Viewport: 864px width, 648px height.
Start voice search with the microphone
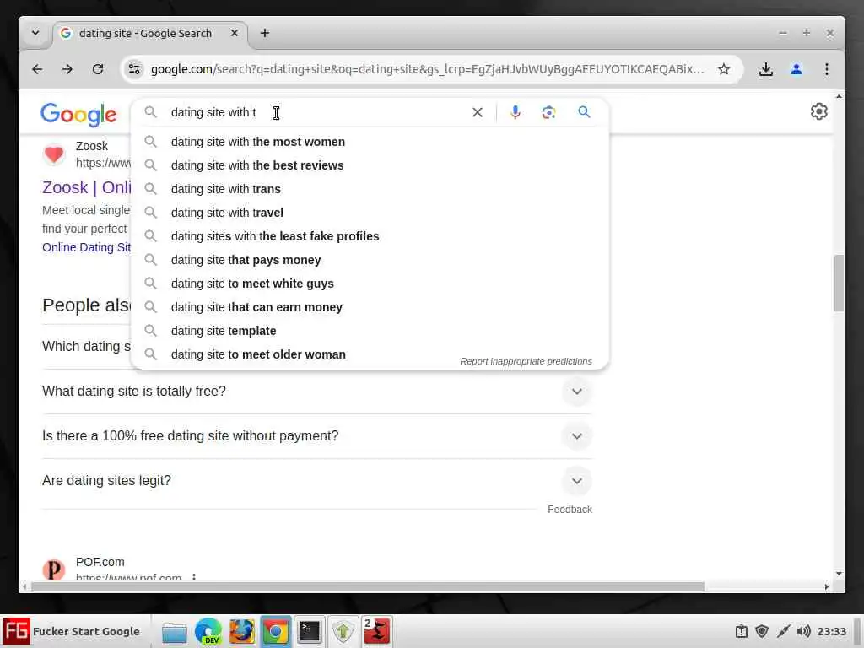(x=516, y=112)
